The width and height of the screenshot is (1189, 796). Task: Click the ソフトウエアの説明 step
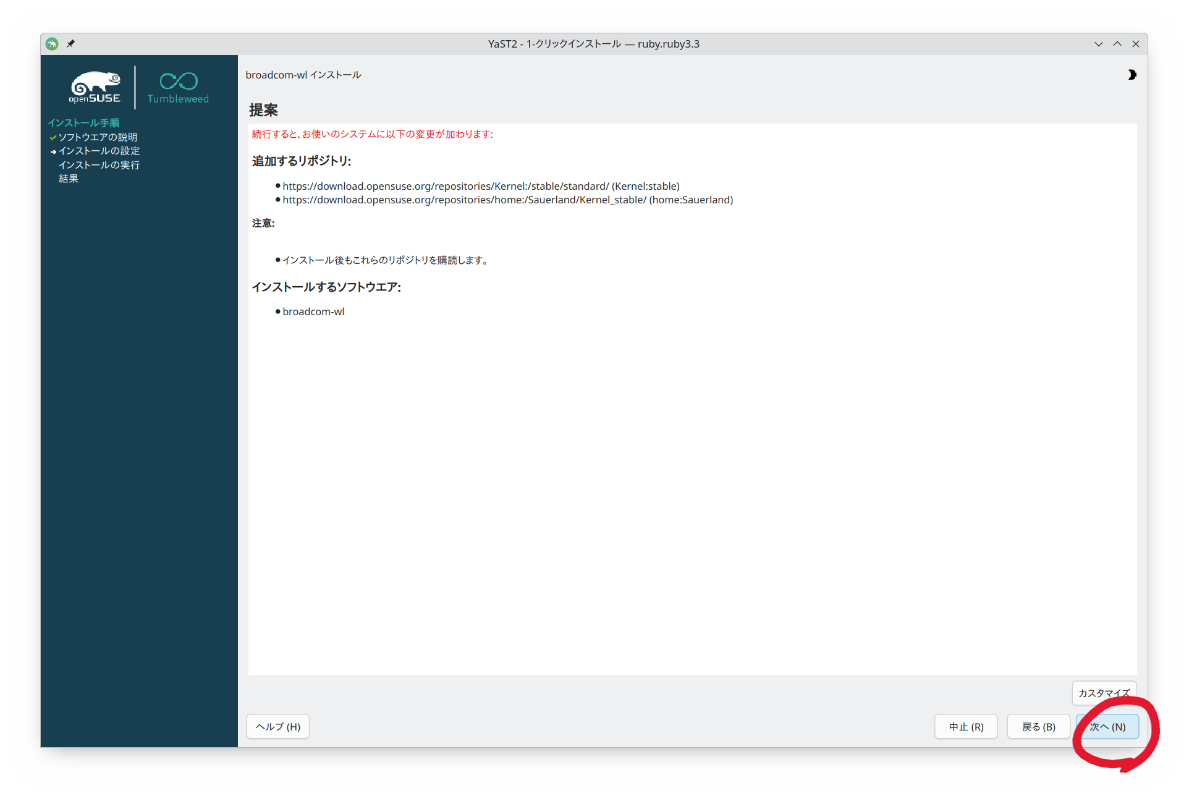coord(98,137)
